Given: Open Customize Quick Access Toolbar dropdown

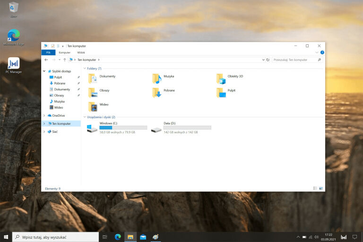Looking at the screenshot, I should [x=63, y=46].
